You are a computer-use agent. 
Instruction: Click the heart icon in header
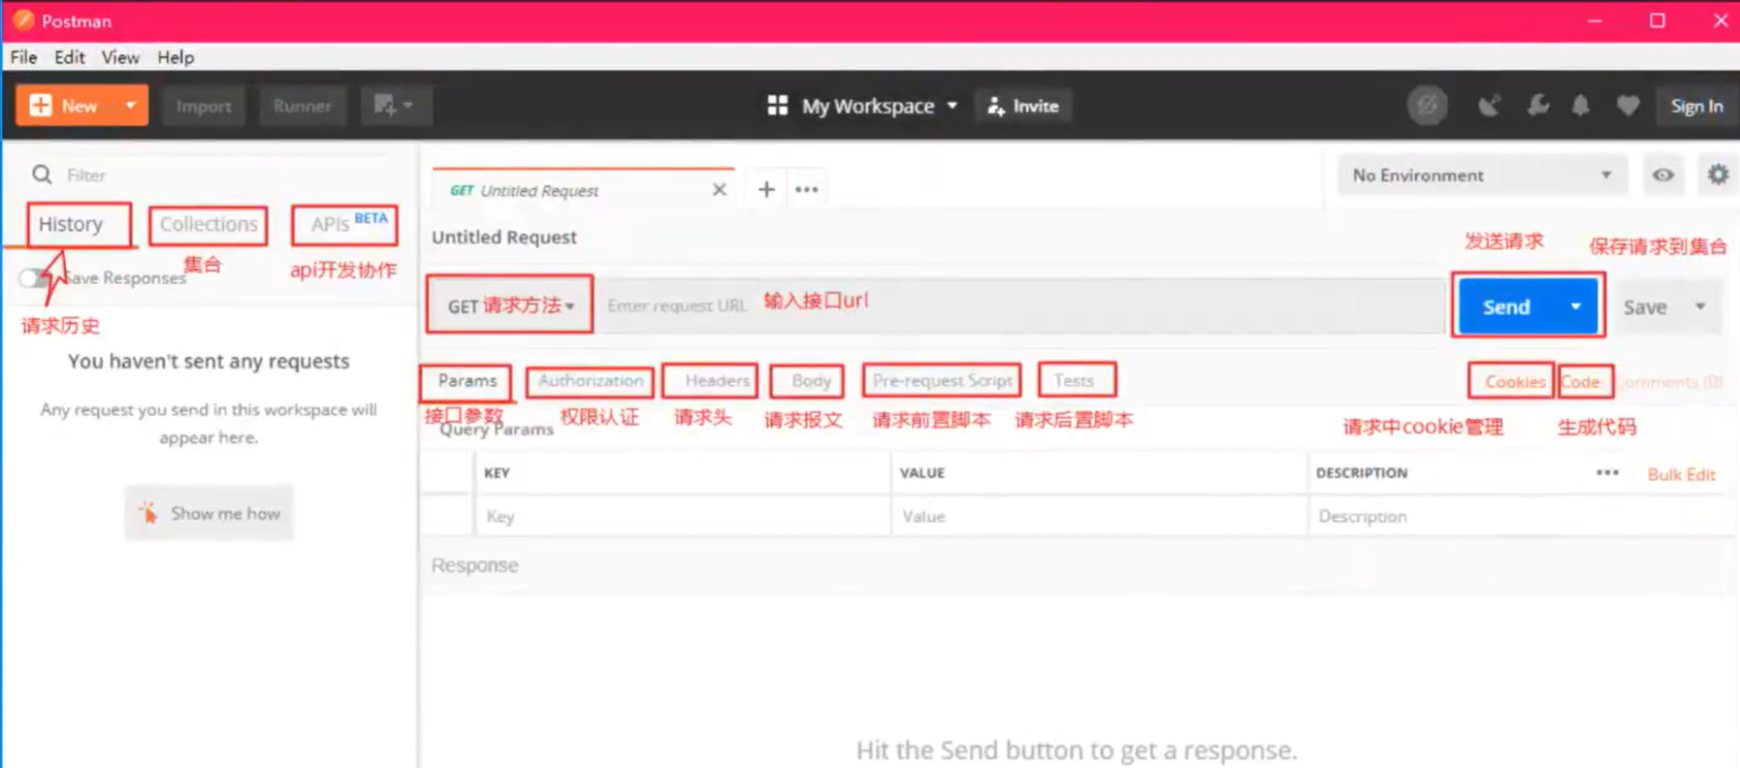(x=1627, y=106)
